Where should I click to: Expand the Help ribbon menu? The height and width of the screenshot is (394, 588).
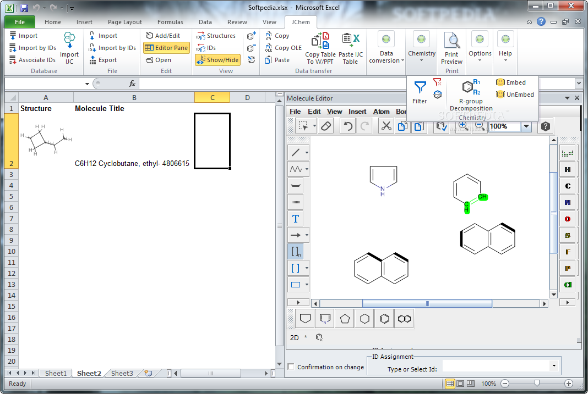505,48
